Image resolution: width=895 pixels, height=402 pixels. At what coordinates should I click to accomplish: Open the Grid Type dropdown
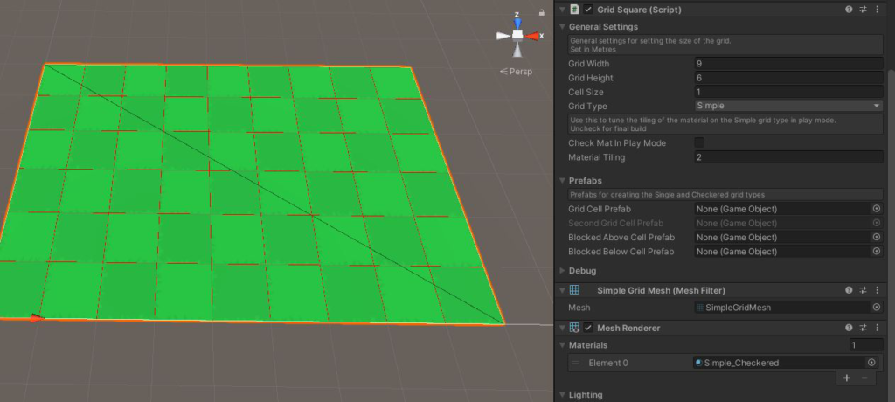coord(789,106)
